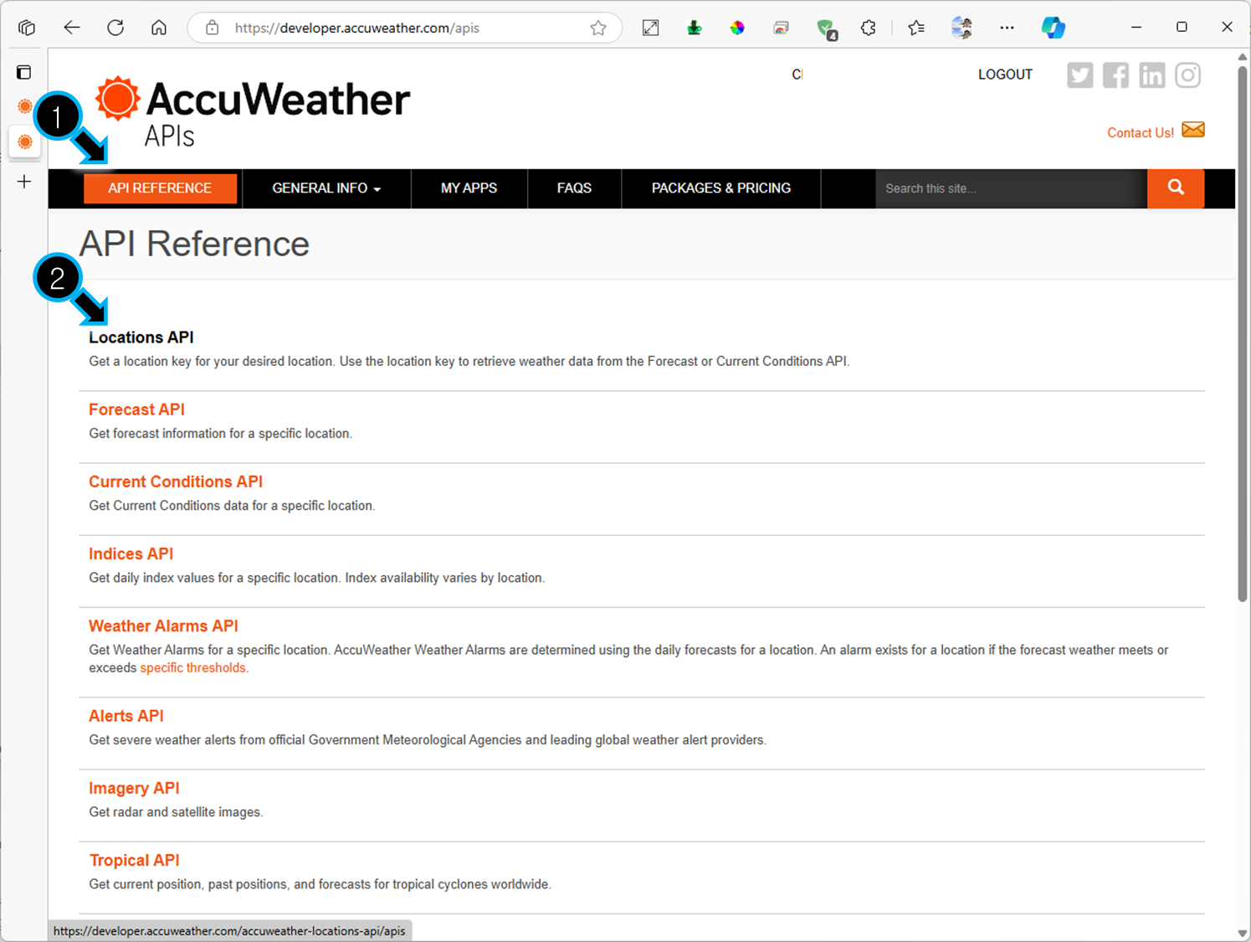Open the FAQS menu item
This screenshot has height=942, width=1251.
click(574, 188)
